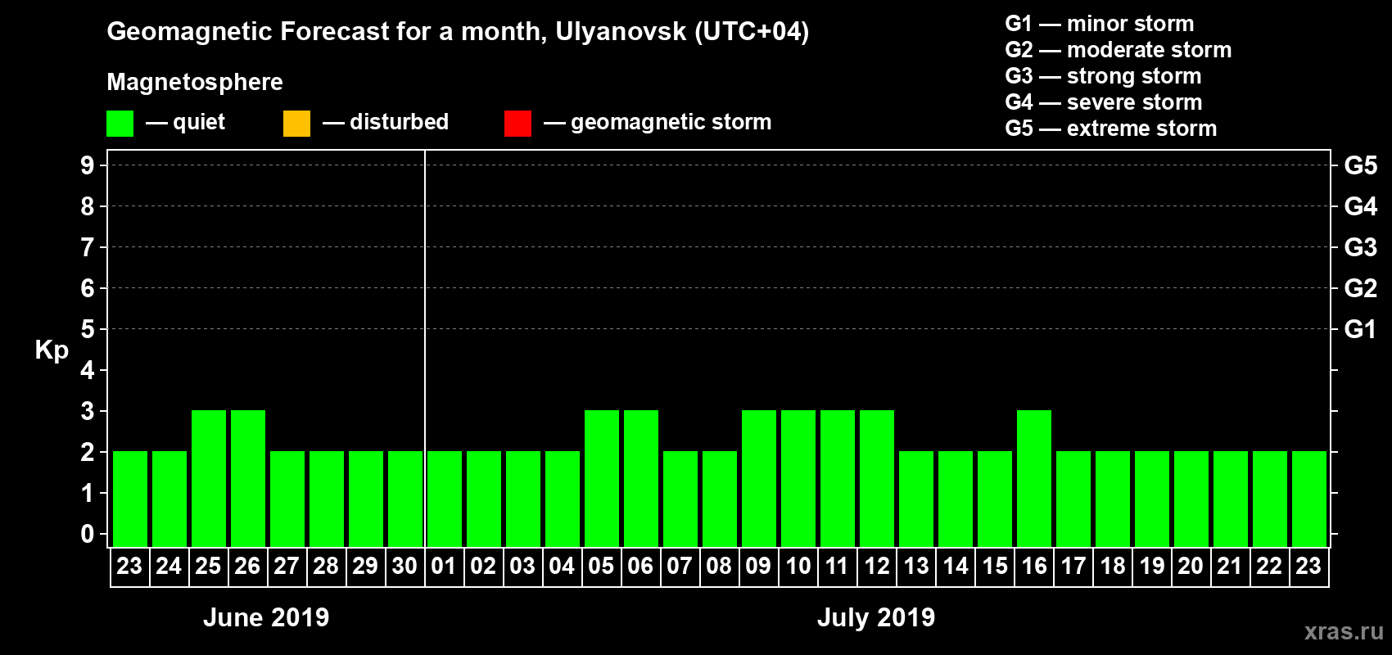Click the Geomagnetic Forecast chart title
Screen dimensions: 1392x655
[458, 32]
